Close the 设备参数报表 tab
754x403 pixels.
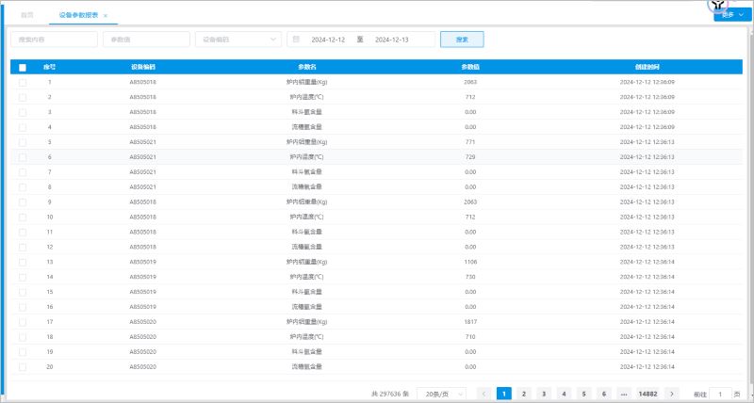tap(106, 16)
